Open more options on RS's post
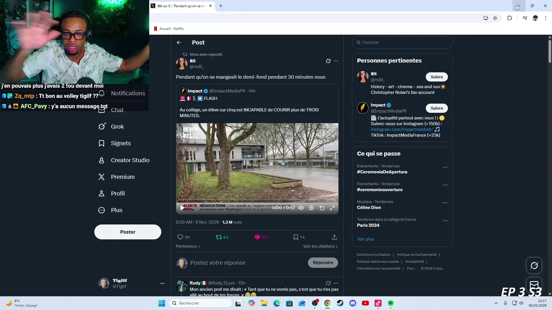The height and width of the screenshot is (310, 552). click(336, 61)
